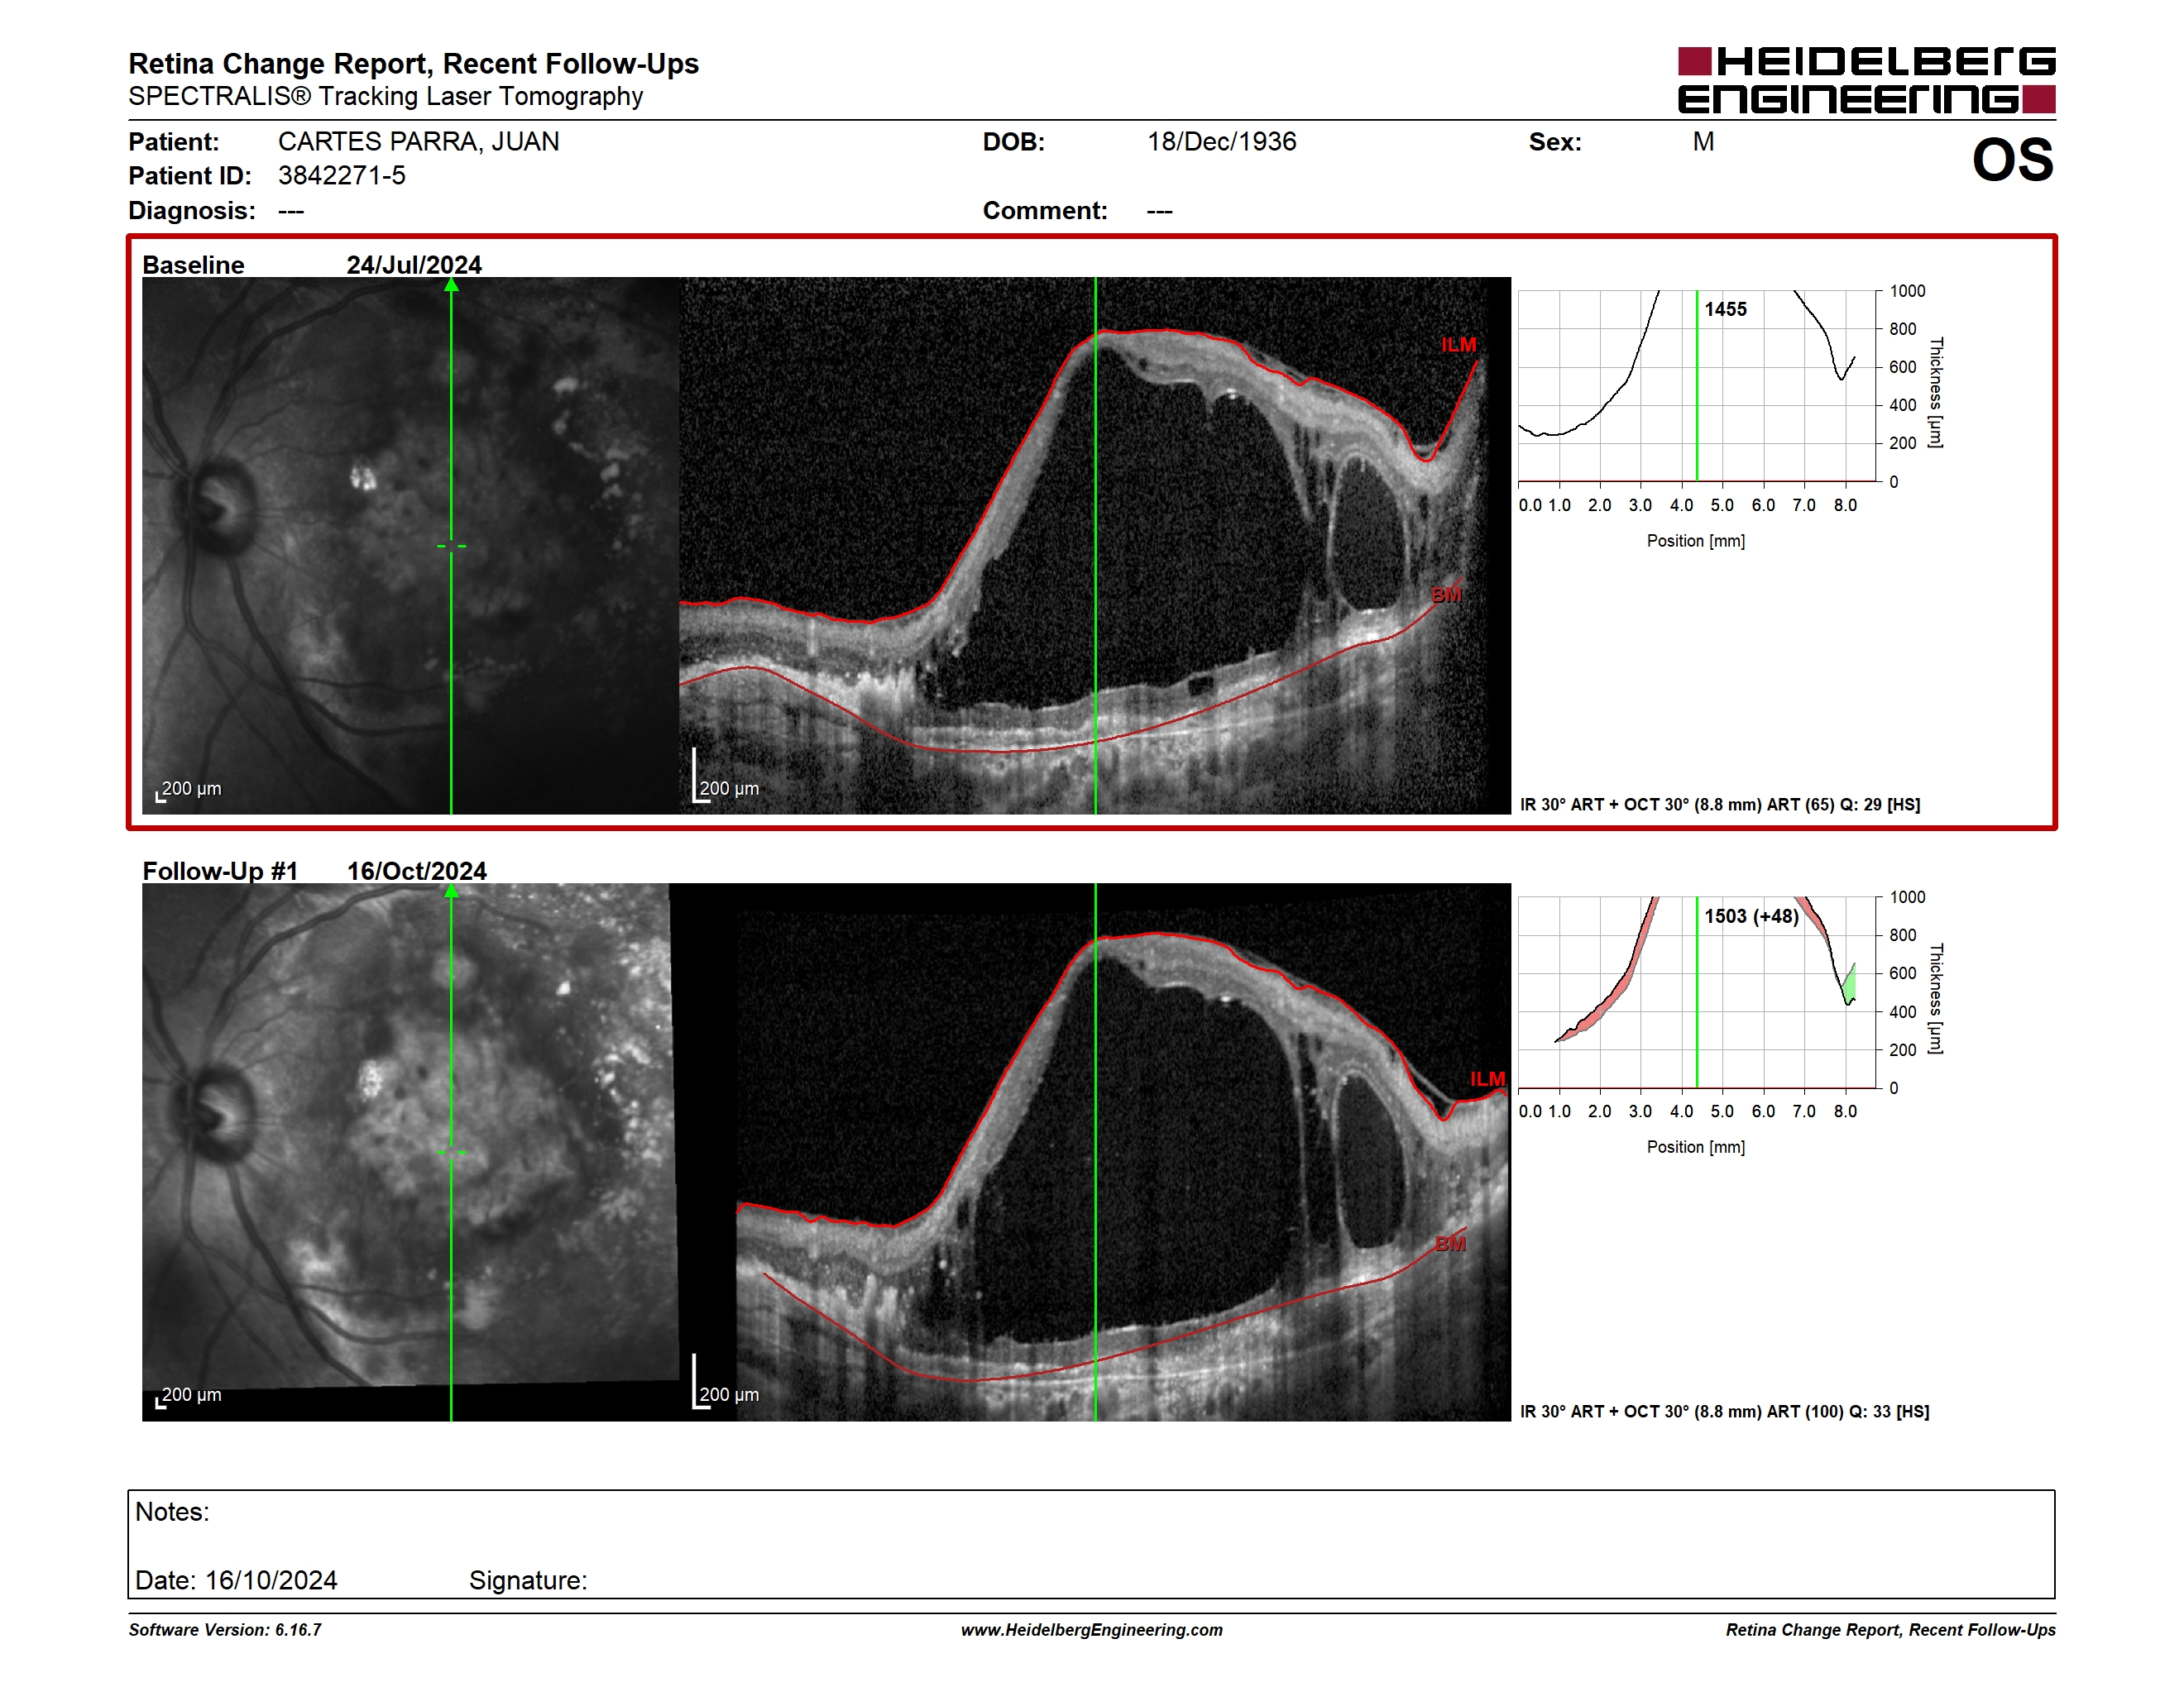Click the baseline thickness profile graph

pos(1697,385)
